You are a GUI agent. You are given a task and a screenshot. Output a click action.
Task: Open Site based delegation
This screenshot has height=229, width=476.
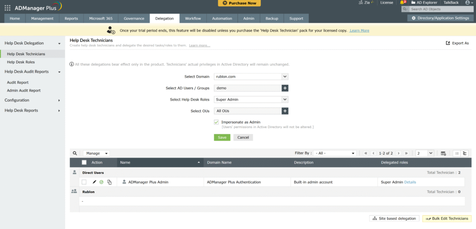(394, 218)
